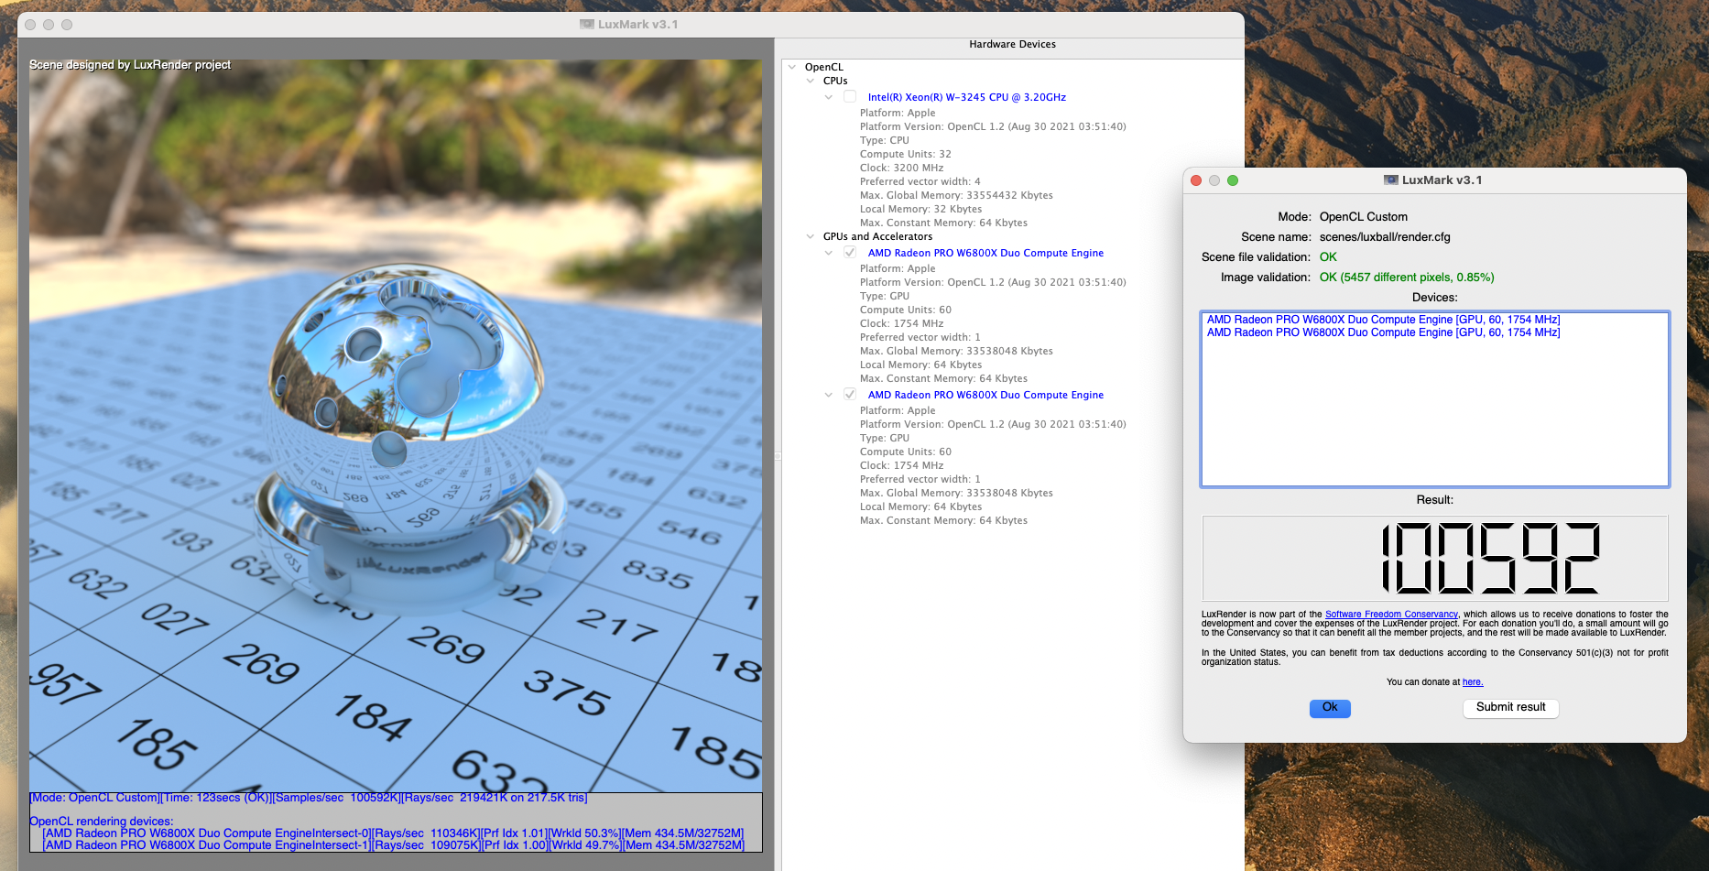Image resolution: width=1709 pixels, height=871 pixels.
Task: Click the Submit result button
Action: click(x=1510, y=708)
